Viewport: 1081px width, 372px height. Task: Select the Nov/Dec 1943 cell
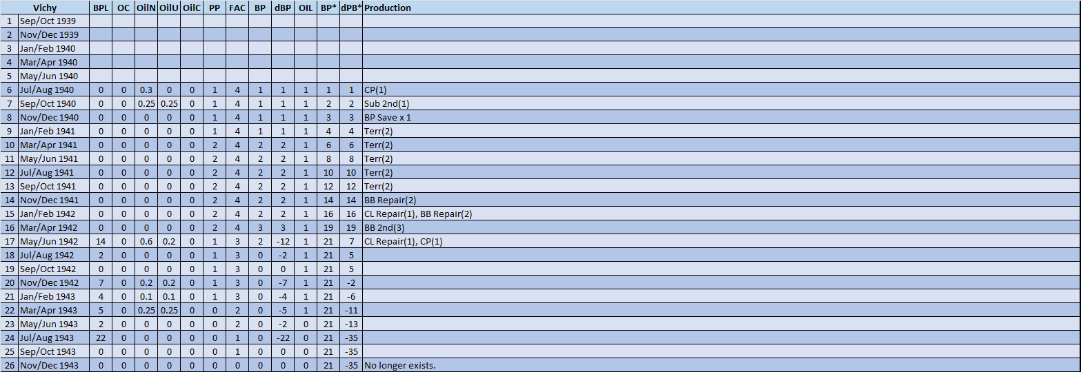(x=54, y=366)
